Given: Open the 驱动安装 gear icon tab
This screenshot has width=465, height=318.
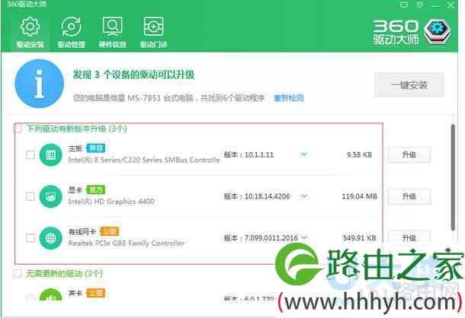Looking at the screenshot, I should tap(30, 31).
